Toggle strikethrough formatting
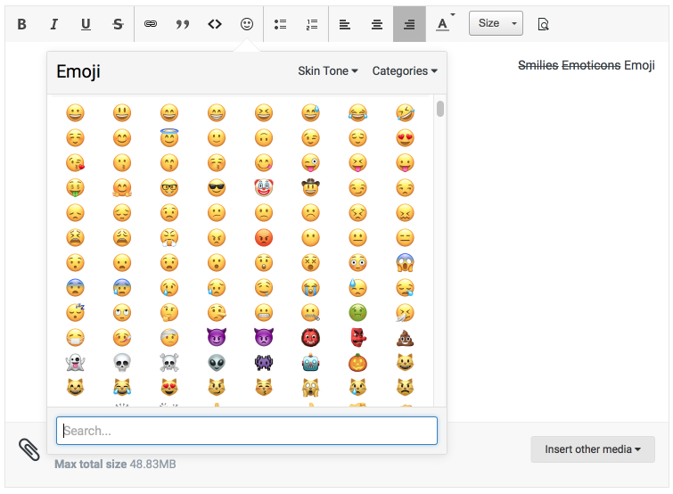The height and width of the screenshot is (494, 673). tap(118, 24)
